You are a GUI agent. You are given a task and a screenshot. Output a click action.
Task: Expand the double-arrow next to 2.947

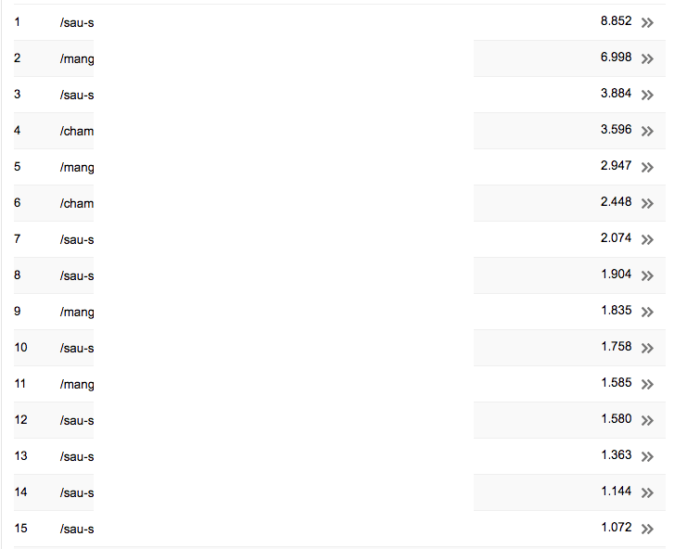tap(647, 167)
